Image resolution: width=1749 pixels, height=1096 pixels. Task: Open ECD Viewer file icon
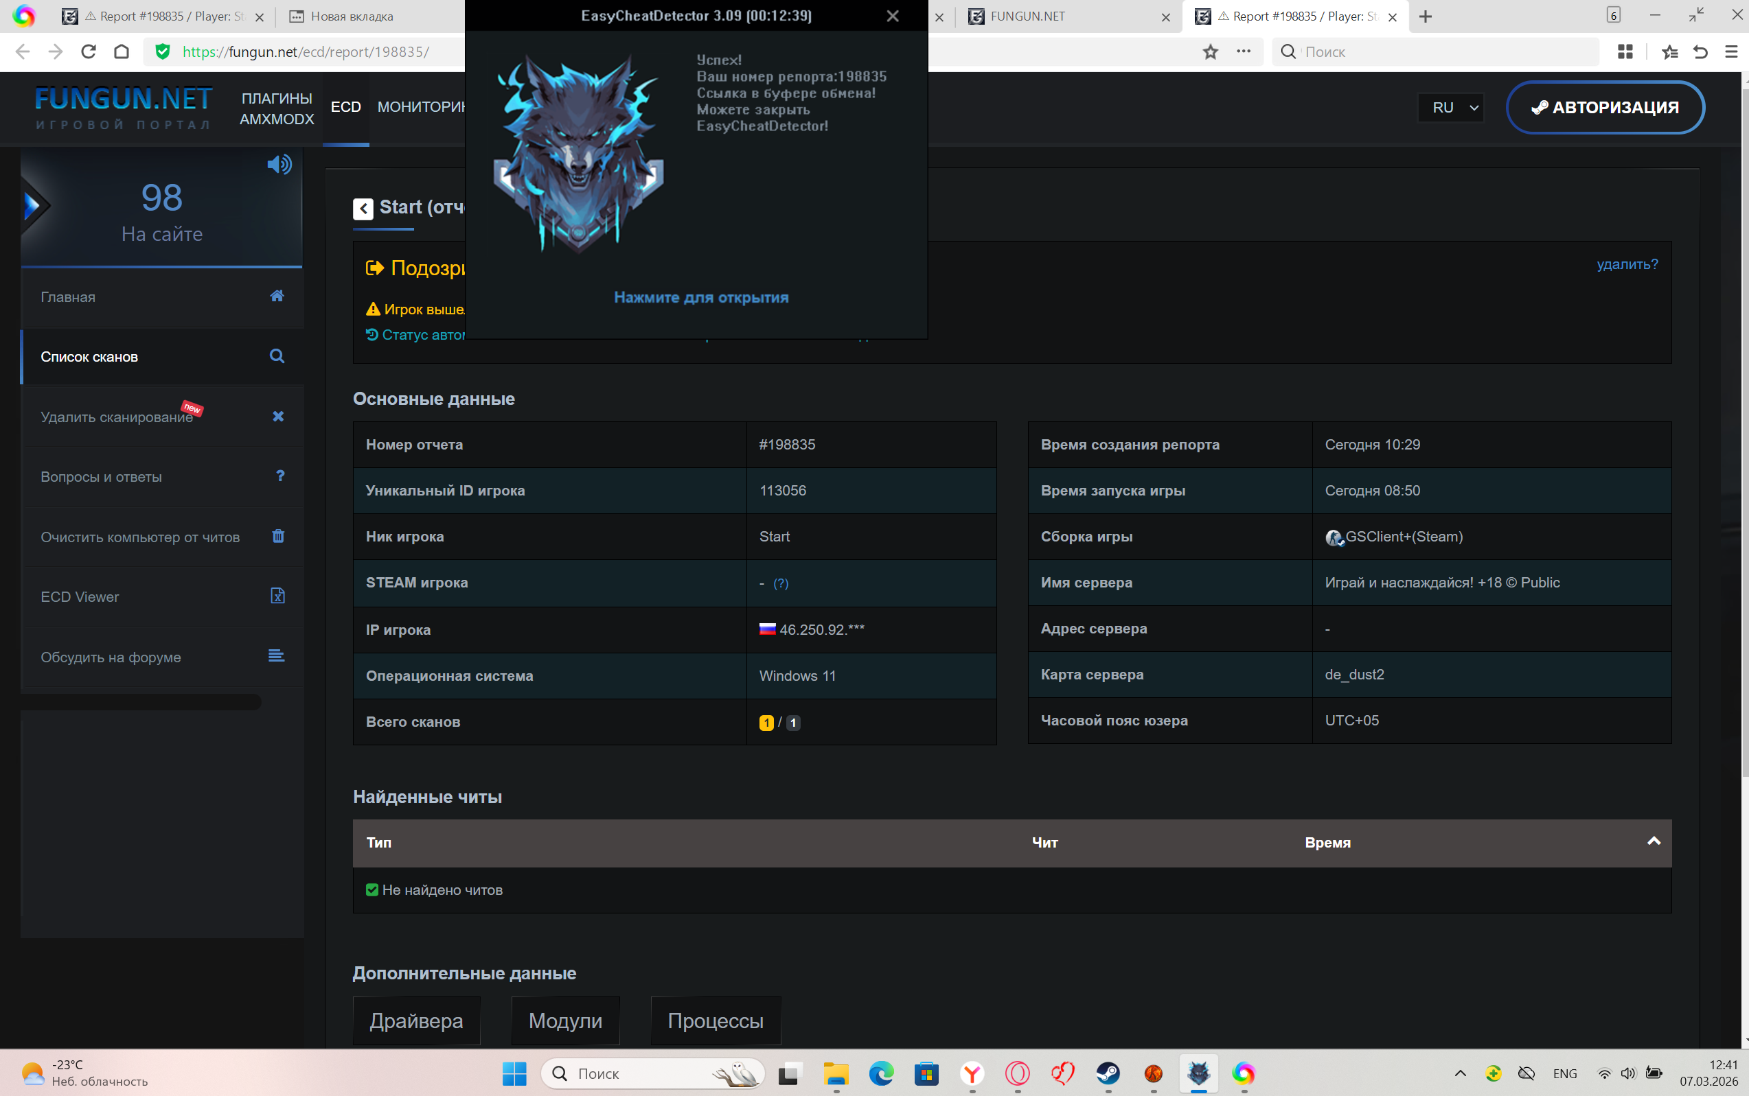[277, 596]
